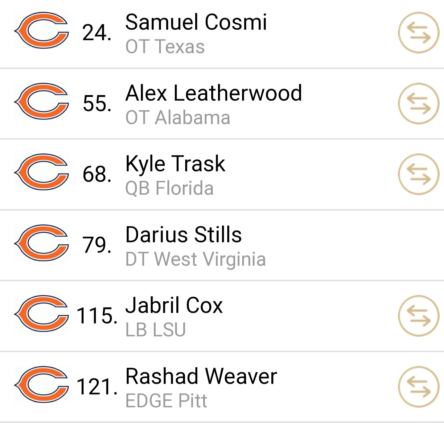Click the DT West Virginia subtitle
Image resolution: width=444 pixels, height=423 pixels.
pyautogui.click(x=195, y=259)
